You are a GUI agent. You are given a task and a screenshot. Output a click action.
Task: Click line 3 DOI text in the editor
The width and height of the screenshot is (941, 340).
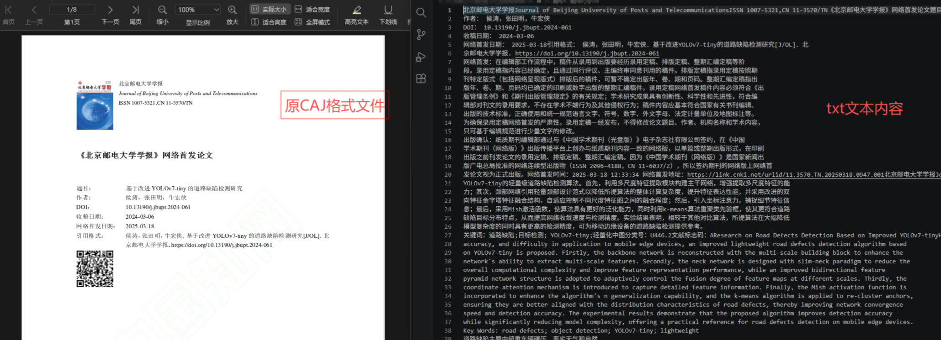point(517,27)
